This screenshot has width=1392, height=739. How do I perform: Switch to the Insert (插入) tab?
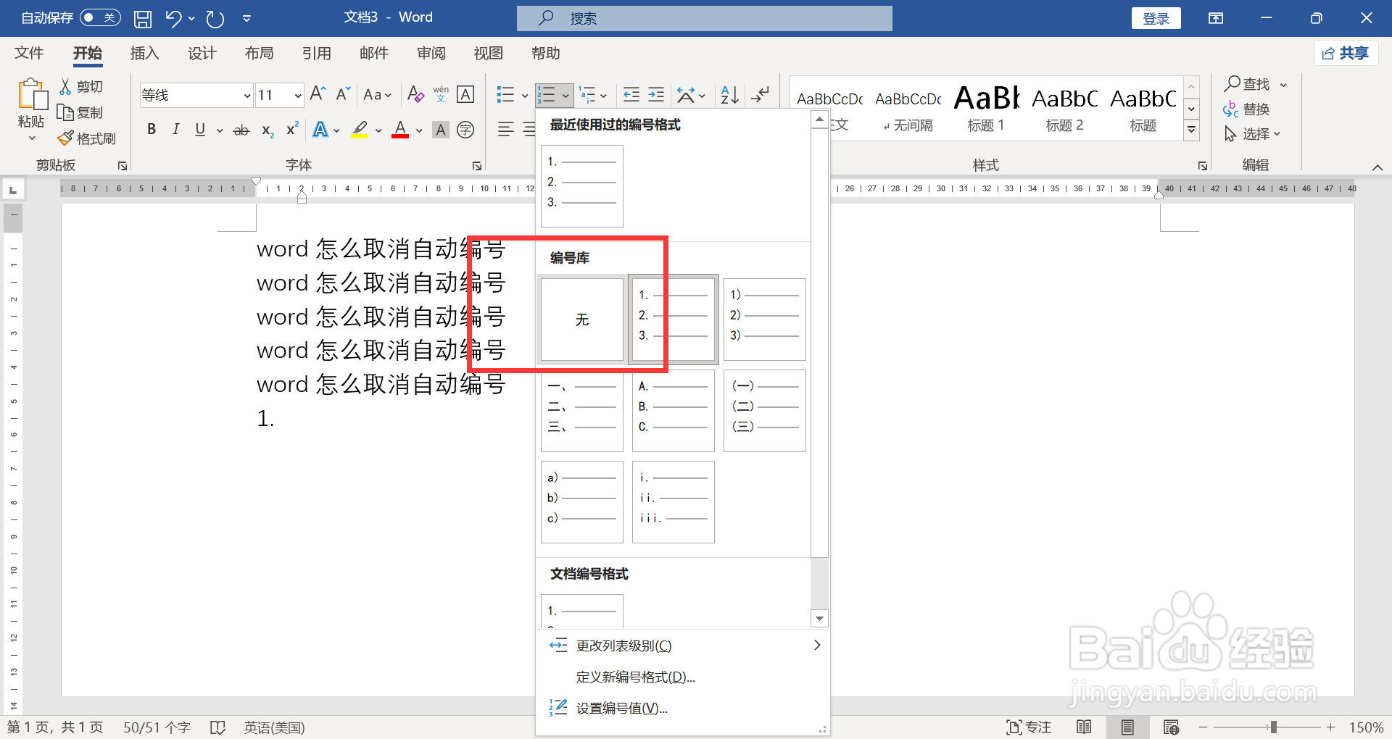click(144, 53)
